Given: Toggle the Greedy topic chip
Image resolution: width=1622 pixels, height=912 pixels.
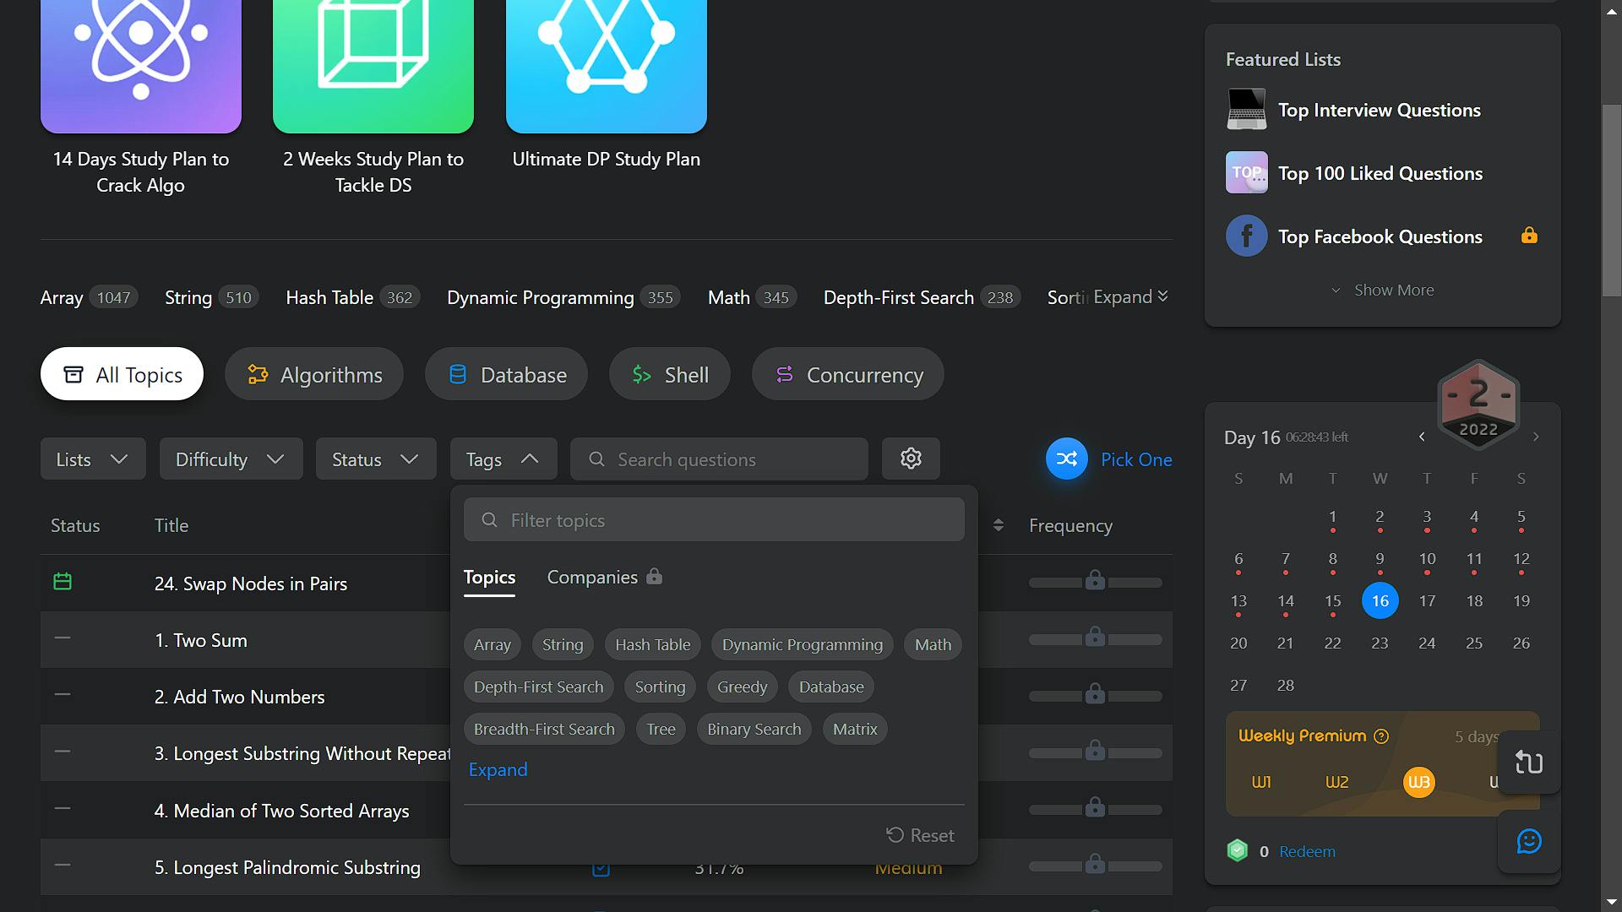Looking at the screenshot, I should coord(743,687).
